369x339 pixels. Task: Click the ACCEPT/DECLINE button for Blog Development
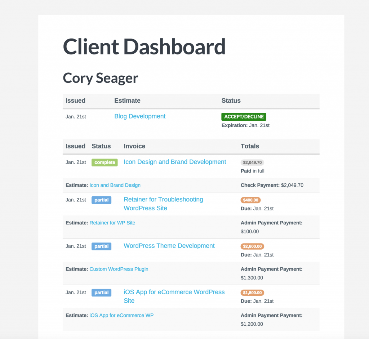pos(244,116)
